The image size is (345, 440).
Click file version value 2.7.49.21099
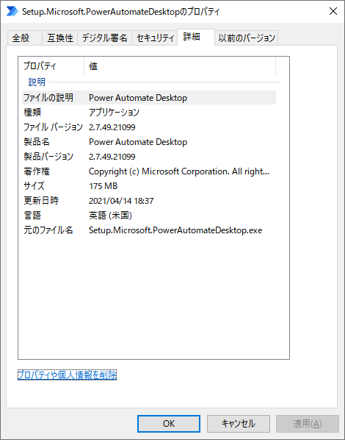click(x=112, y=127)
